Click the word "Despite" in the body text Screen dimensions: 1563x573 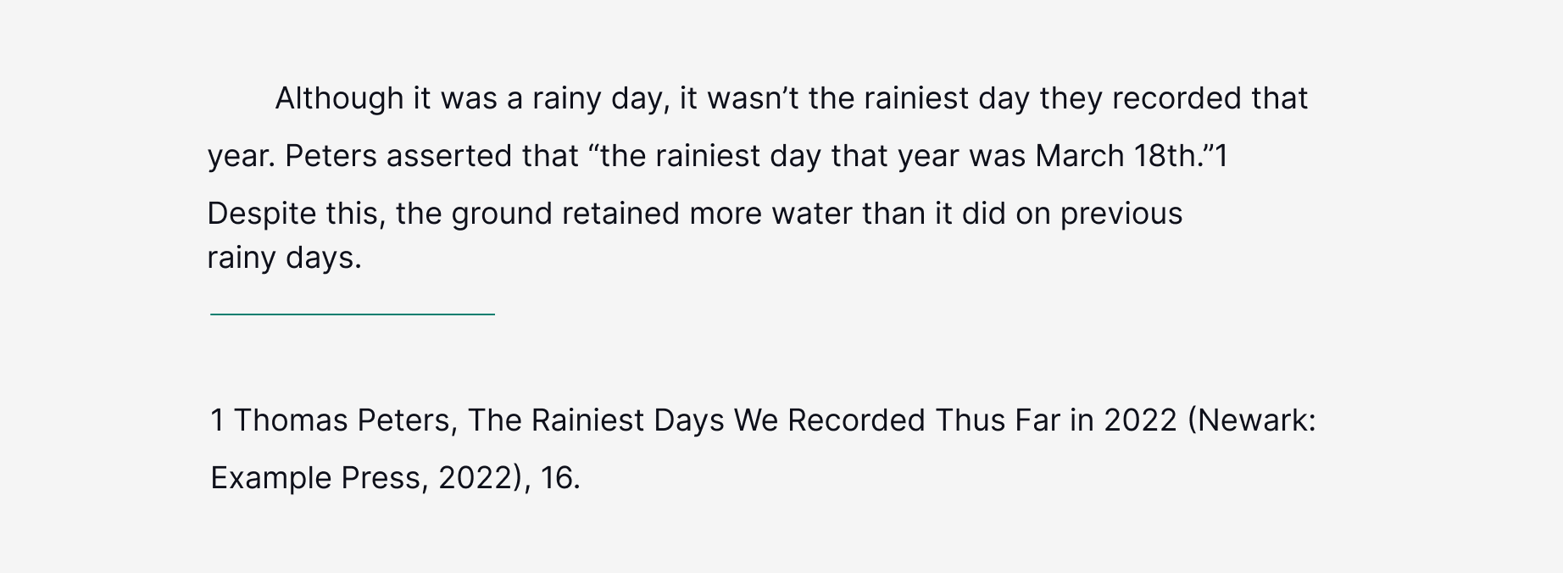(250, 214)
